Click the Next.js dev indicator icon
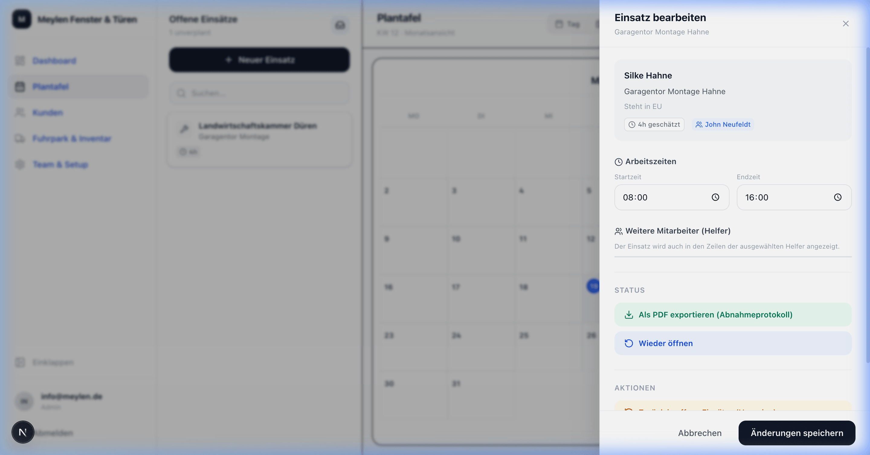870x455 pixels. pos(23,432)
